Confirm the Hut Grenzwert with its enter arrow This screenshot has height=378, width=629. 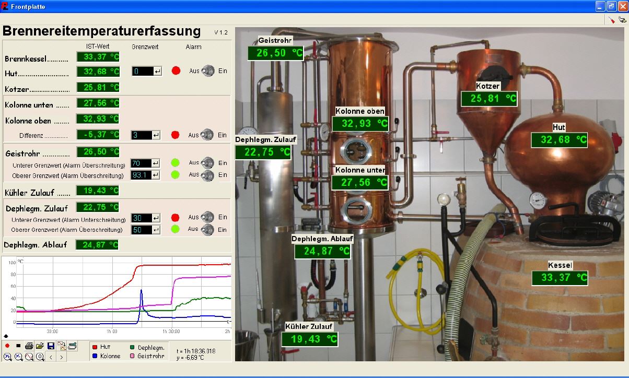pyautogui.click(x=157, y=71)
